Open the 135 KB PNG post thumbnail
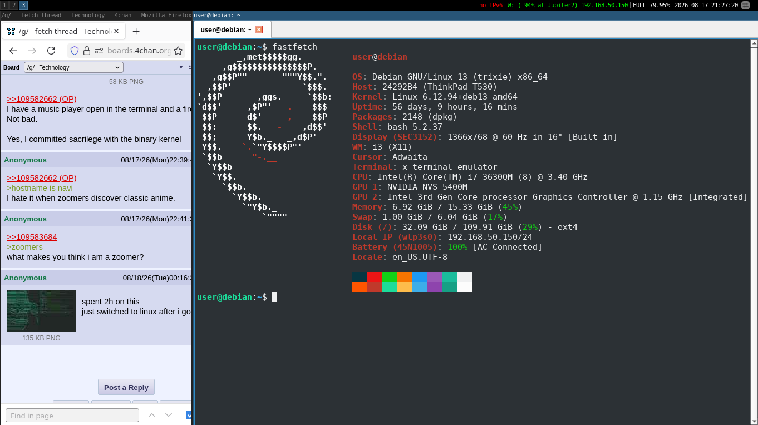This screenshot has height=425, width=758. (x=41, y=310)
